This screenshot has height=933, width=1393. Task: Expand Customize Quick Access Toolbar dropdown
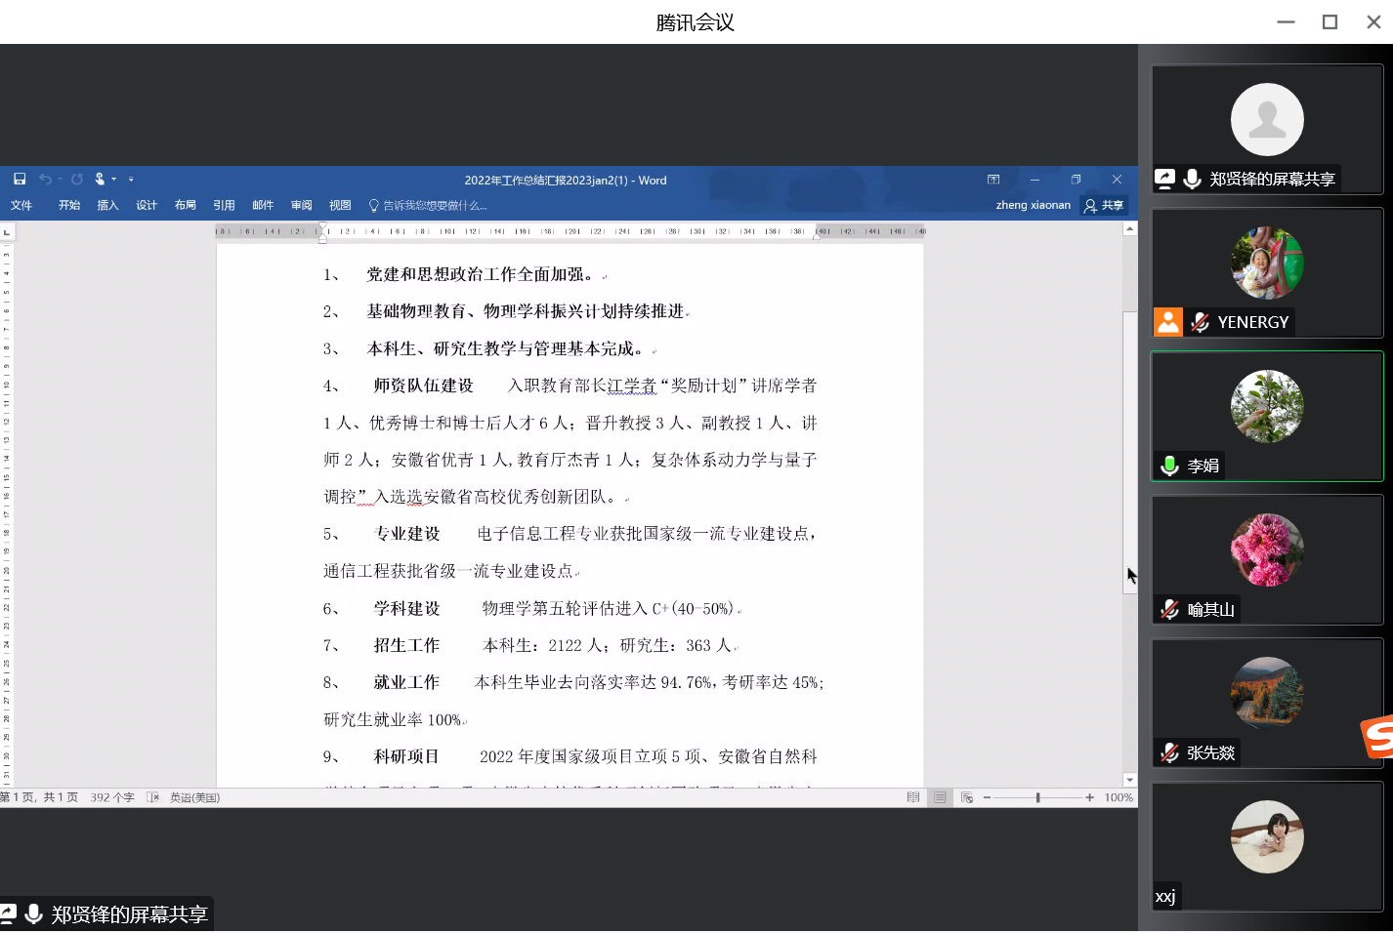pos(131,180)
